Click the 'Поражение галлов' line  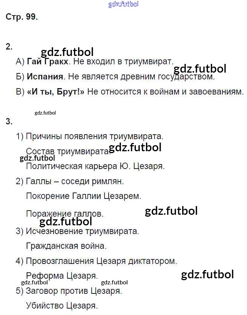pyautogui.click(x=64, y=214)
